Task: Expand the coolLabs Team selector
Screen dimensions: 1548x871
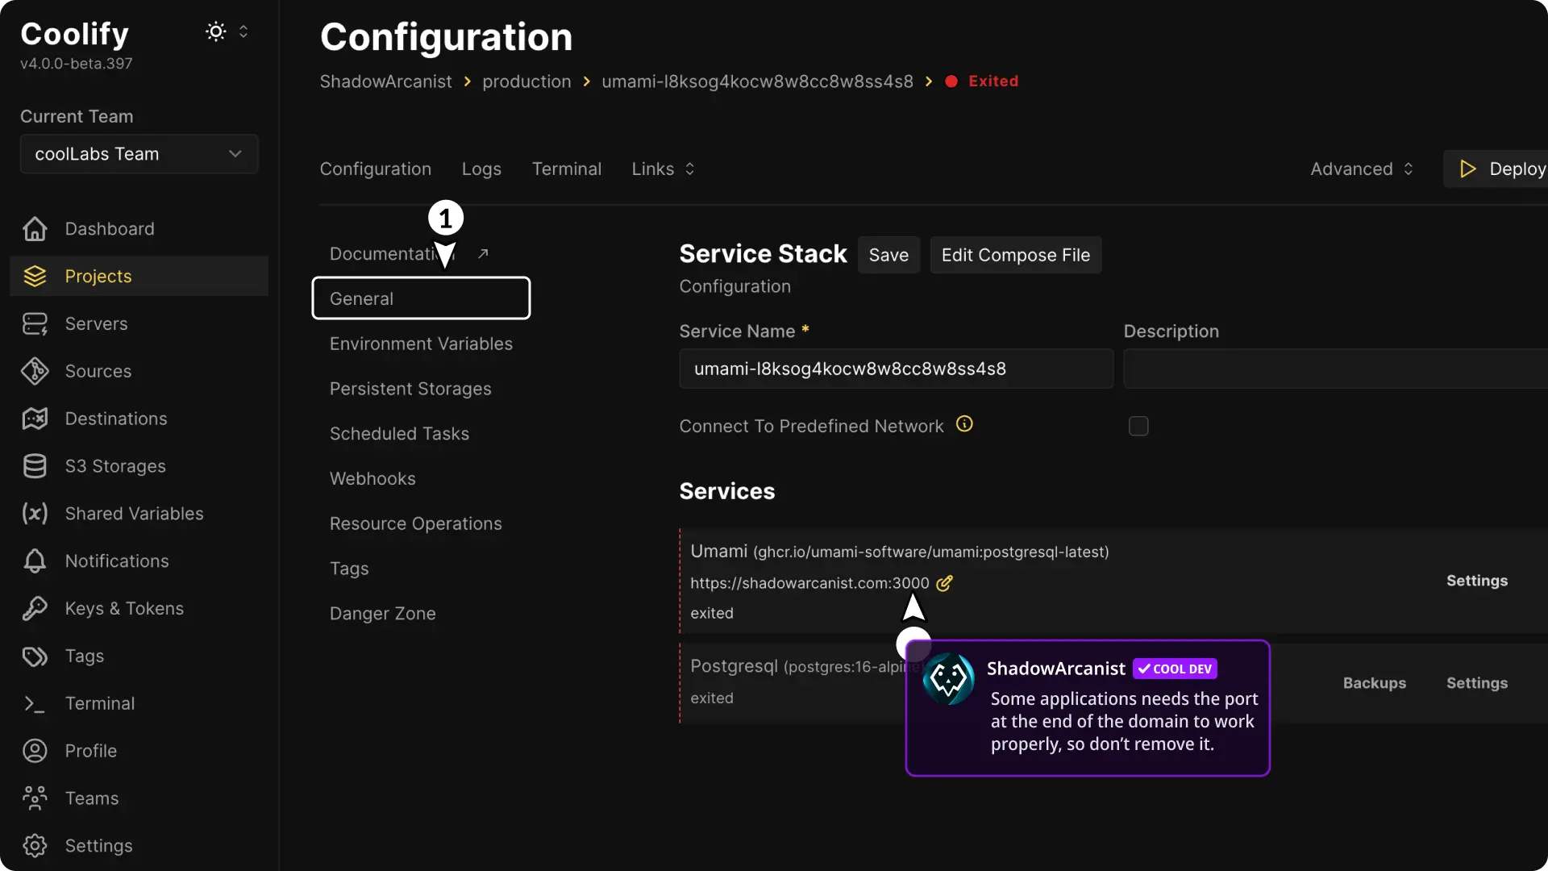Action: click(x=138, y=154)
